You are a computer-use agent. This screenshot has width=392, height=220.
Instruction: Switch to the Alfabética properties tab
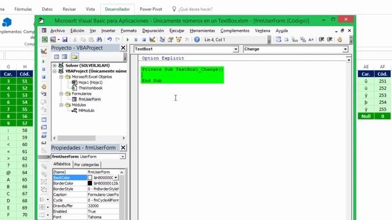click(x=62, y=164)
